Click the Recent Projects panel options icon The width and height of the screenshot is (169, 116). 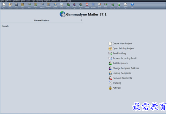81,20
